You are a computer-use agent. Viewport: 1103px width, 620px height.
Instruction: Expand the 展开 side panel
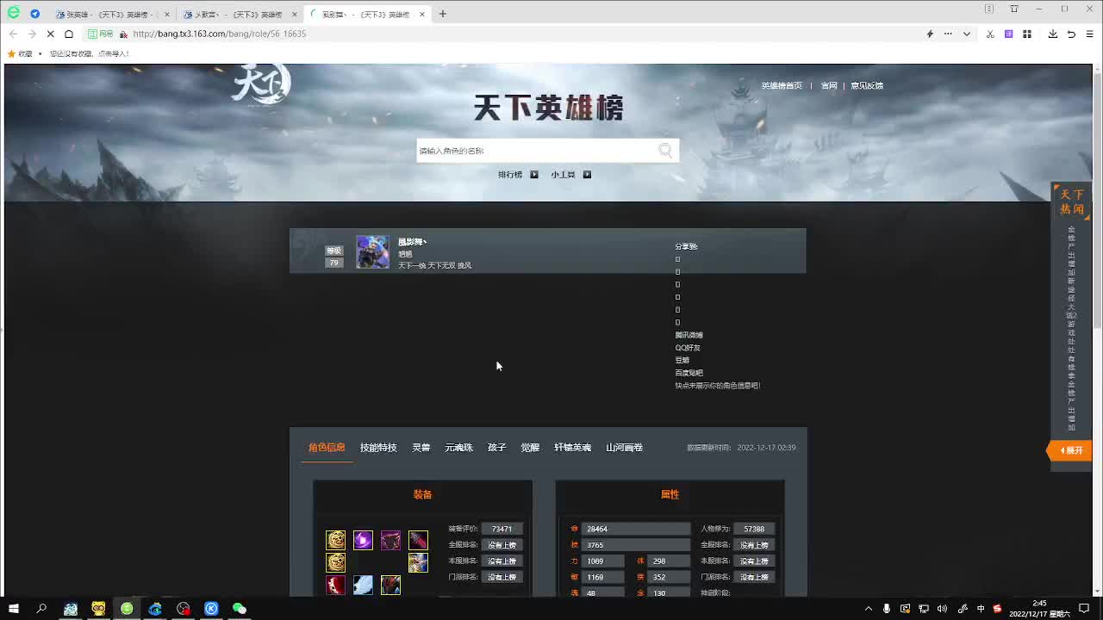tap(1069, 450)
